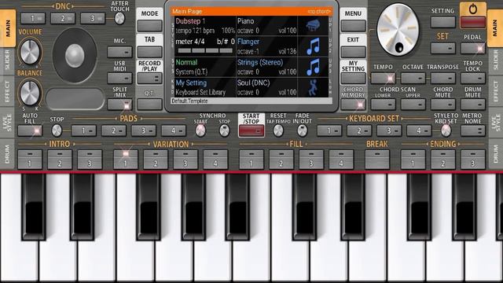This screenshot has width=503, height=283.
Task: Toggle the PEDAL button
Action: [472, 49]
